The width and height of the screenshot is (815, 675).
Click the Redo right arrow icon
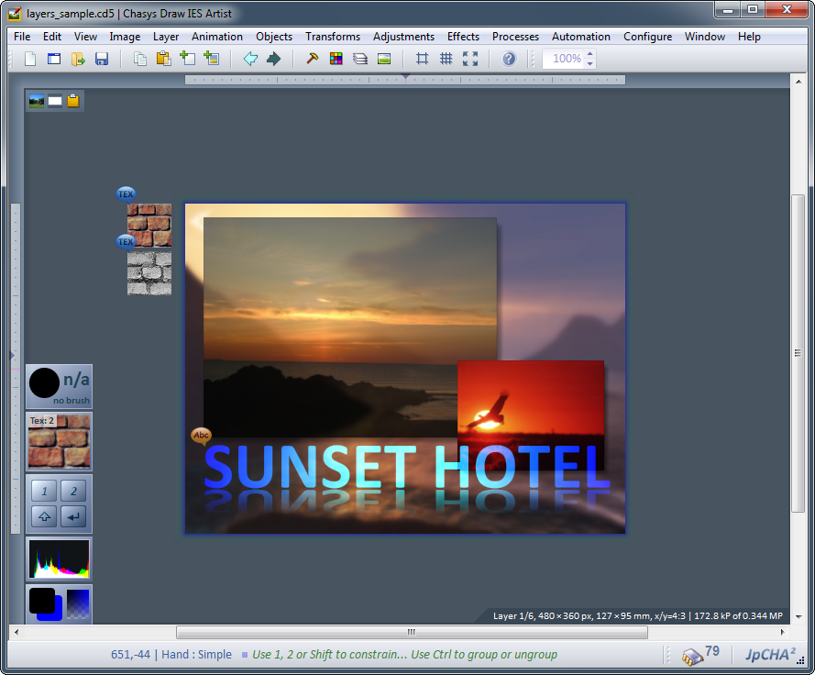coord(273,59)
